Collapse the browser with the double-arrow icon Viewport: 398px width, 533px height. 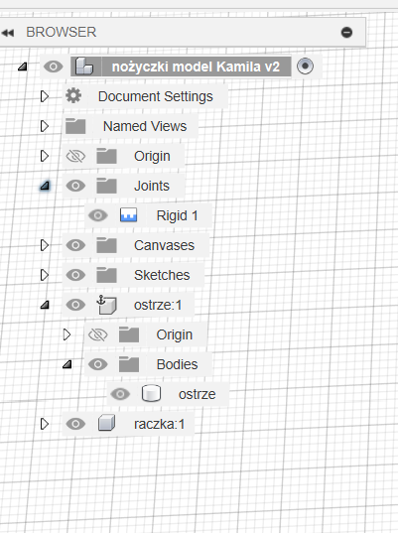8,33
